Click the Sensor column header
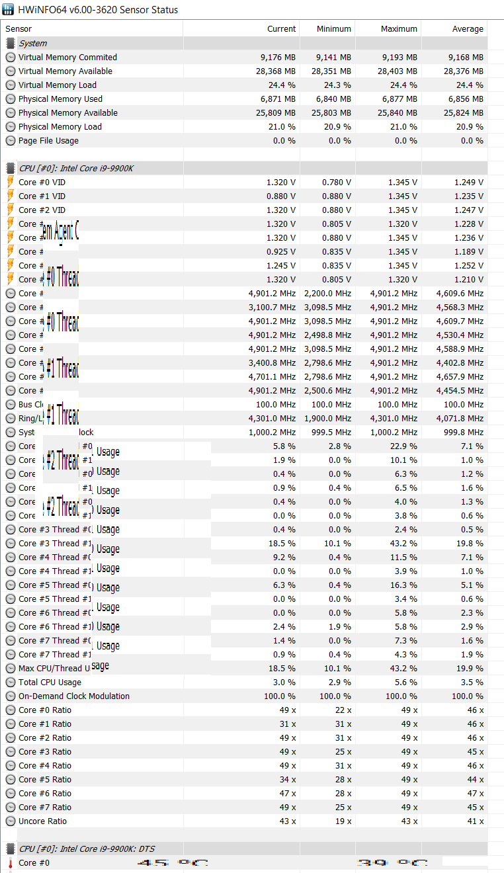This screenshot has height=873, width=504. coord(19,28)
